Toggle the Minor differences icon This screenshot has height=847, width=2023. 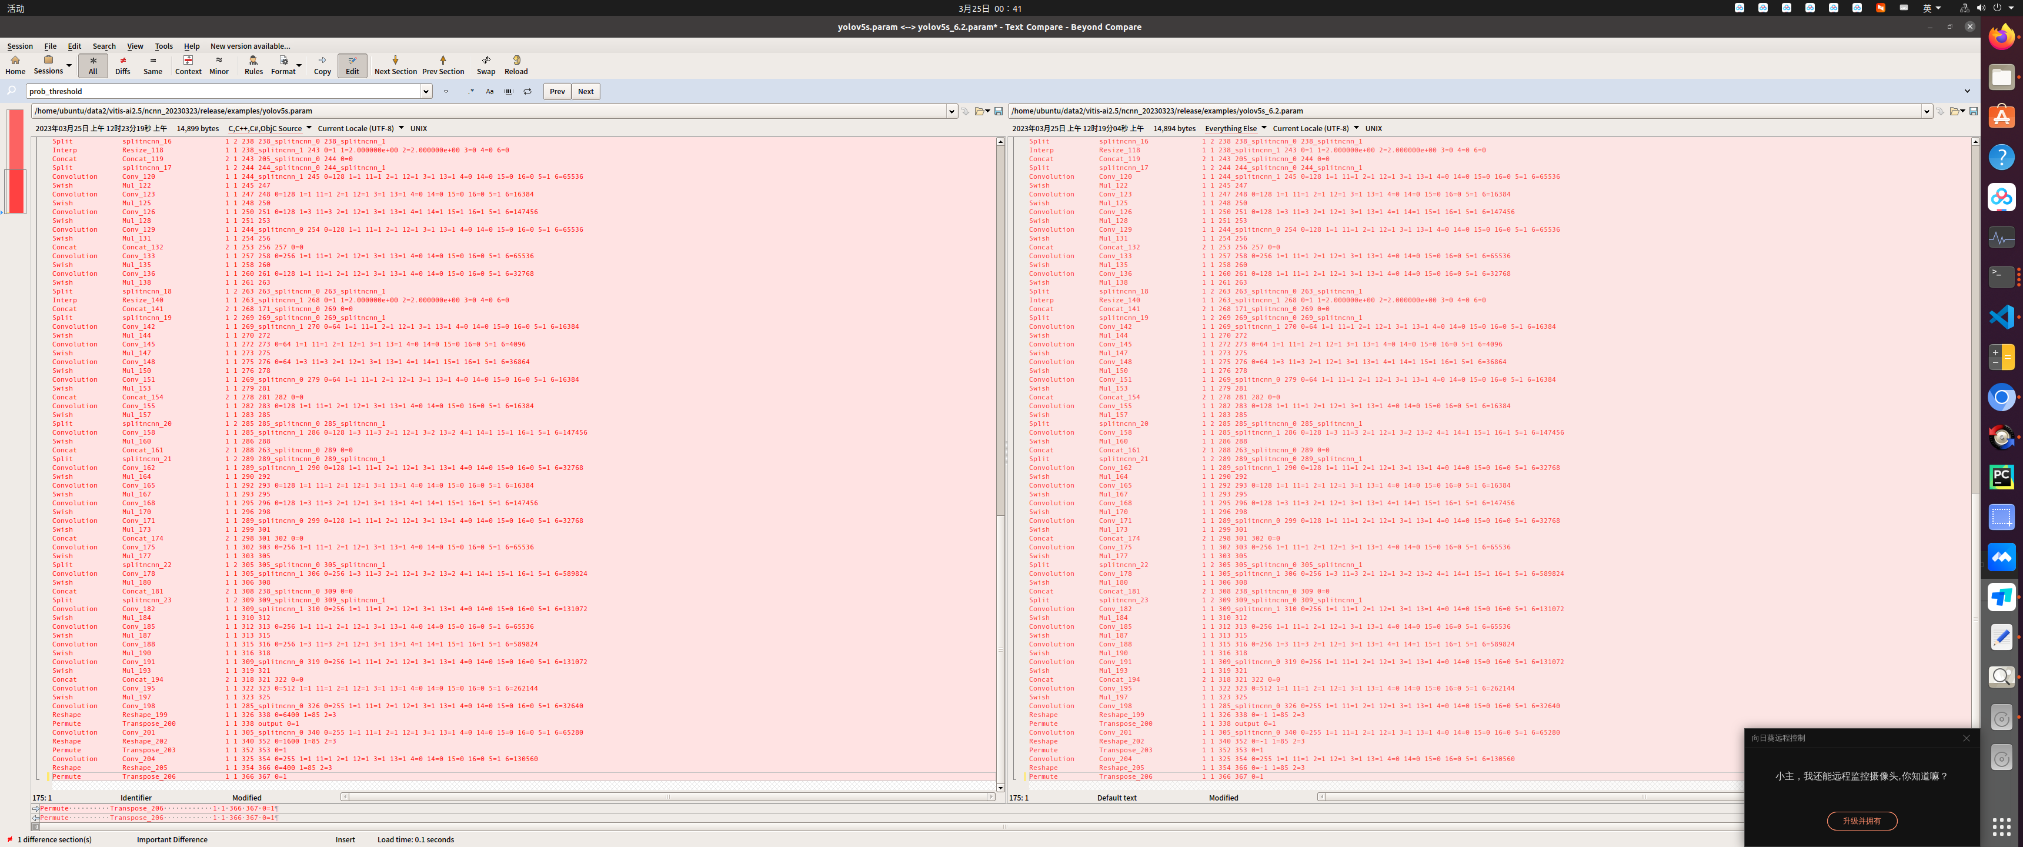(219, 65)
